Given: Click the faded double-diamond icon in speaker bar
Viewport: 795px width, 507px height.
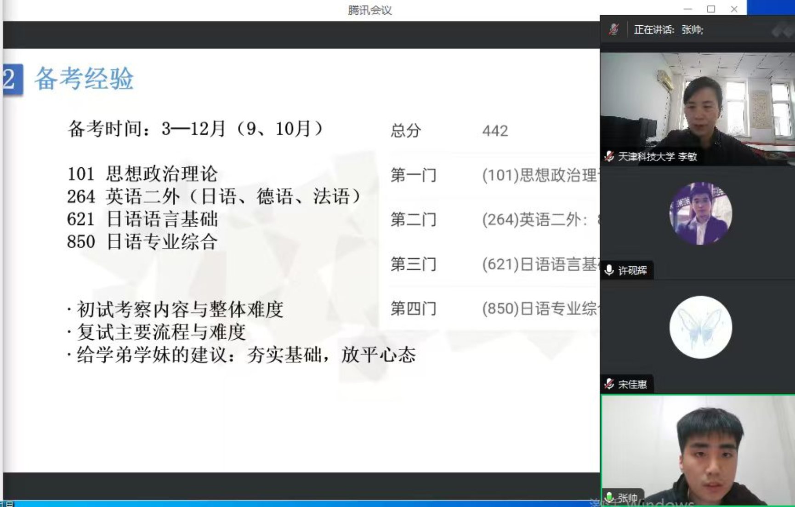Looking at the screenshot, I should [783, 30].
